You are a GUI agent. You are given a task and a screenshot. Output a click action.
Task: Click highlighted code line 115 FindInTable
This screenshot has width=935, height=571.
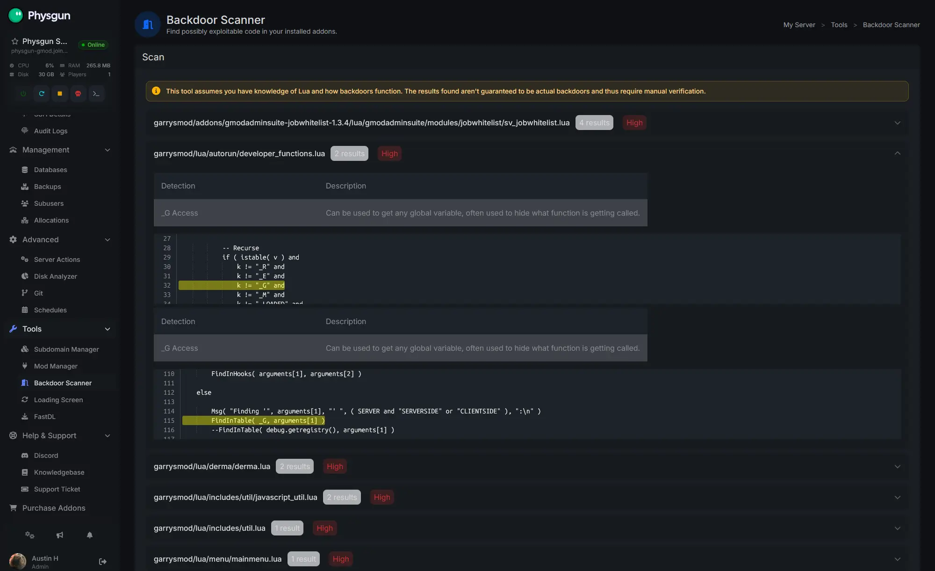click(x=253, y=420)
